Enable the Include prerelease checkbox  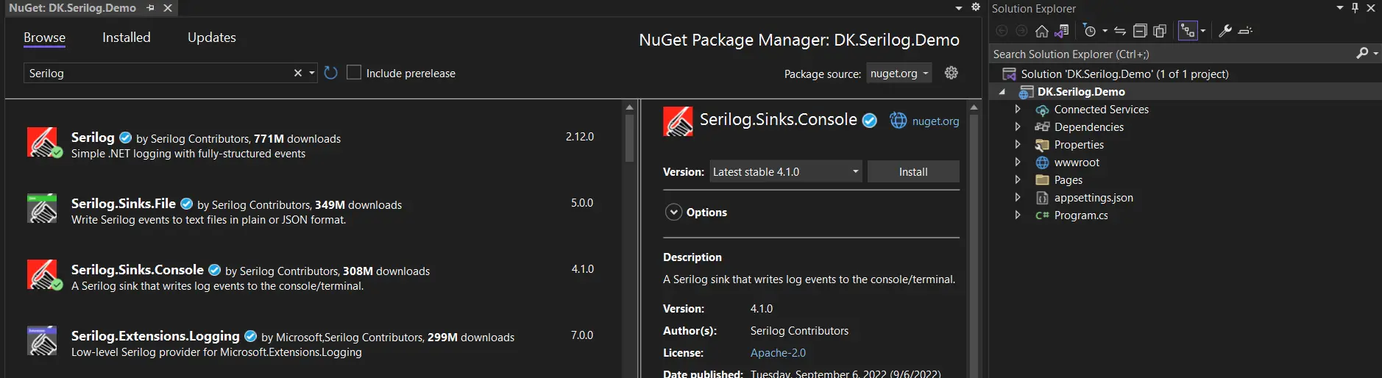point(354,73)
